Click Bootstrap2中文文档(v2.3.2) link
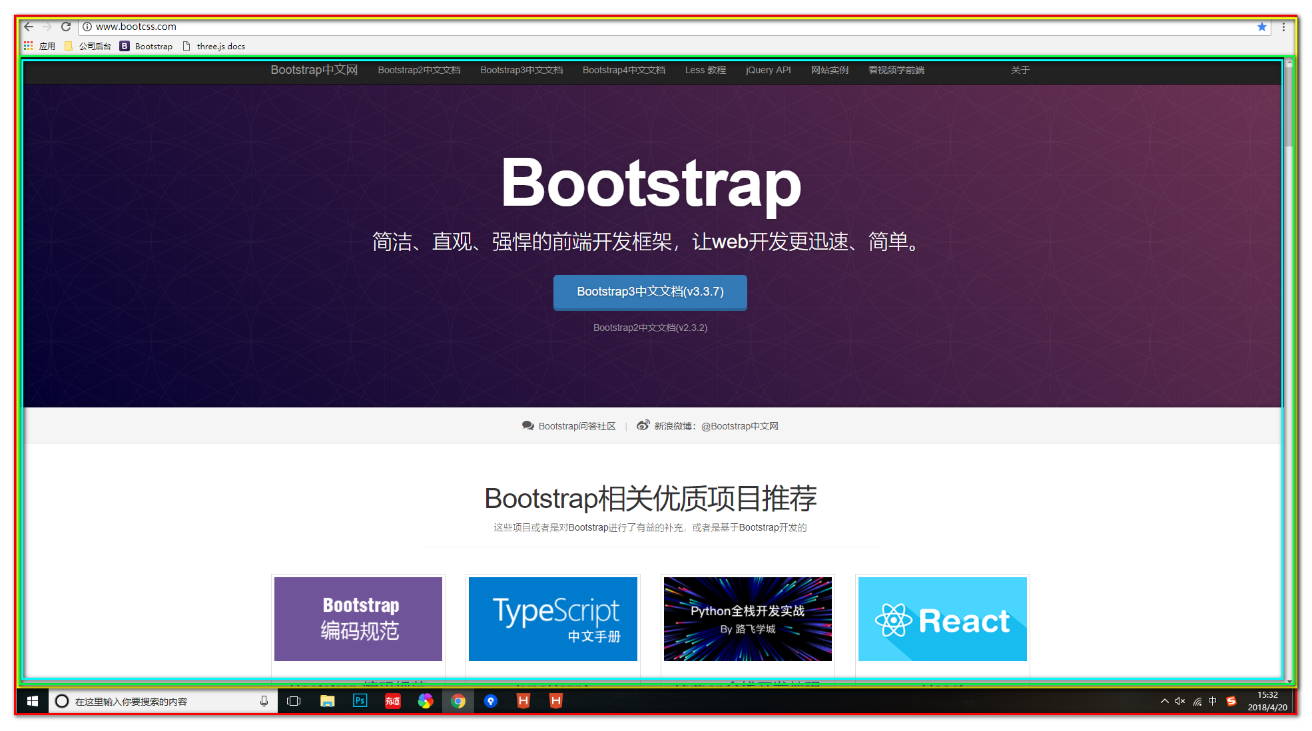 pyautogui.click(x=650, y=328)
